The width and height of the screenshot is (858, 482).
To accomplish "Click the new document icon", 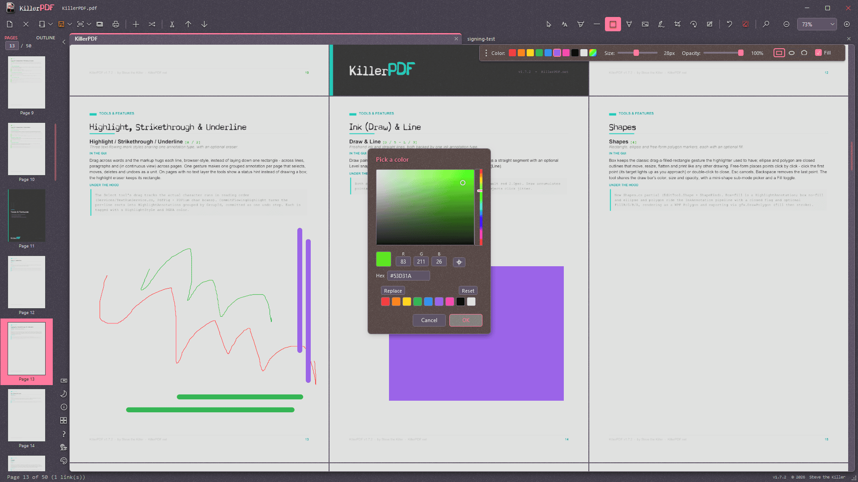I will point(10,24).
